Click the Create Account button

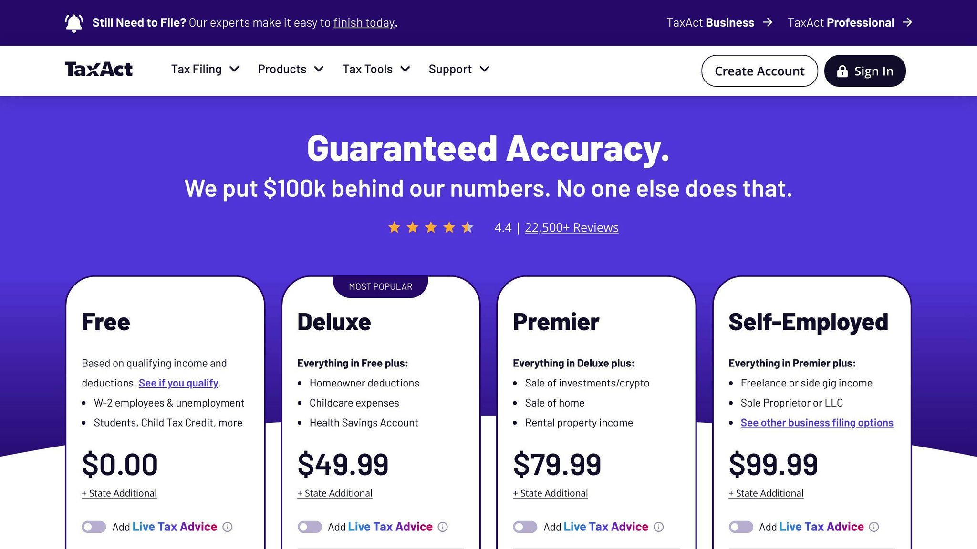[759, 71]
